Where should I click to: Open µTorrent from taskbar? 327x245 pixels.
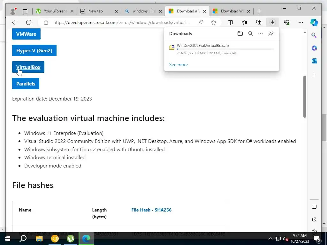71,239
